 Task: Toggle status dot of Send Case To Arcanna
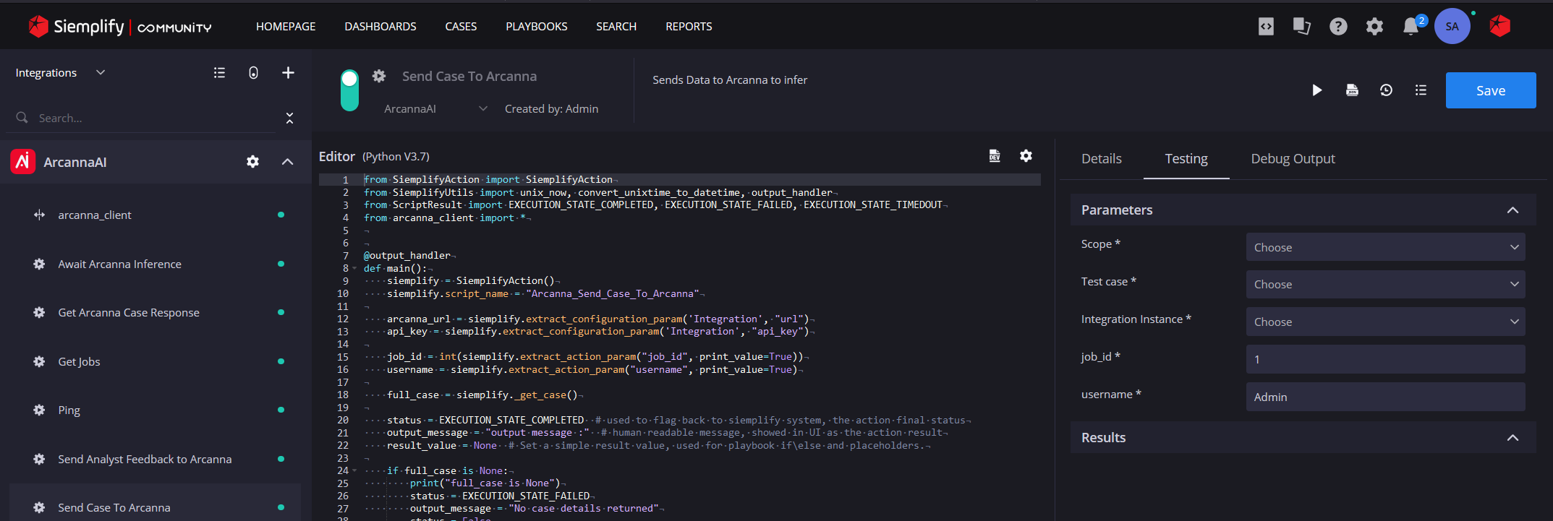[281, 508]
